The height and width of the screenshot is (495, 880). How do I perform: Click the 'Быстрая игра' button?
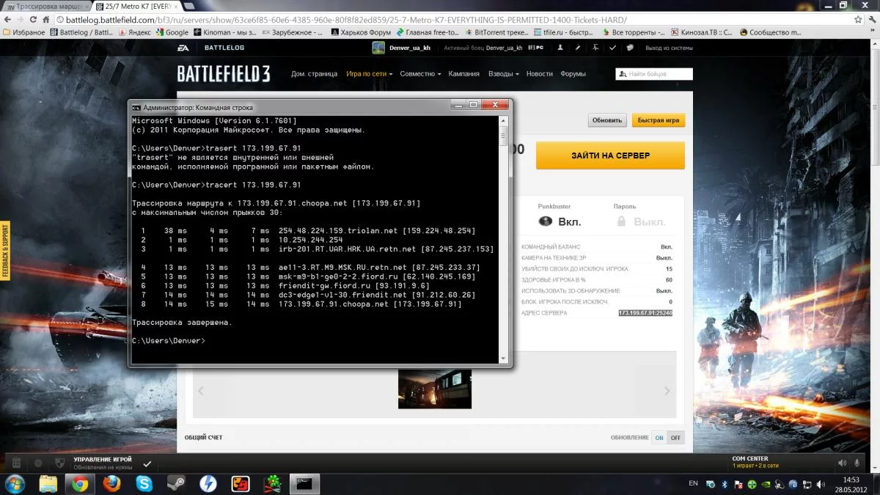659,120
